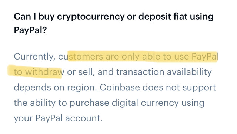Viewport: 237px width, 134px height.
Task: Click the yellow highlighted "to withdraw" text
Action: click(x=39, y=72)
